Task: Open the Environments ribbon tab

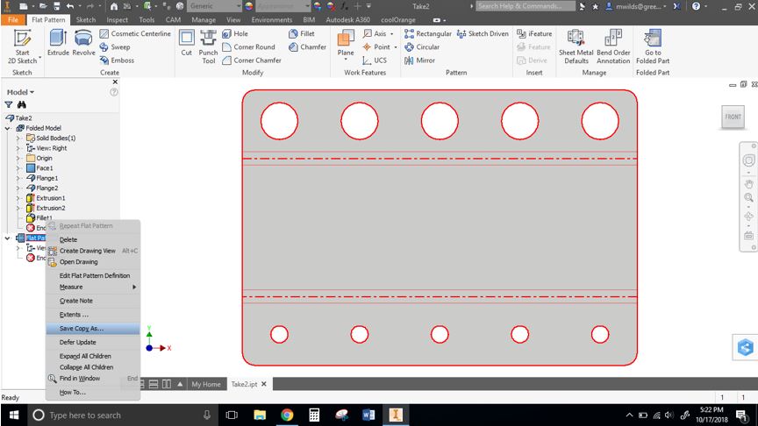Action: click(272, 20)
